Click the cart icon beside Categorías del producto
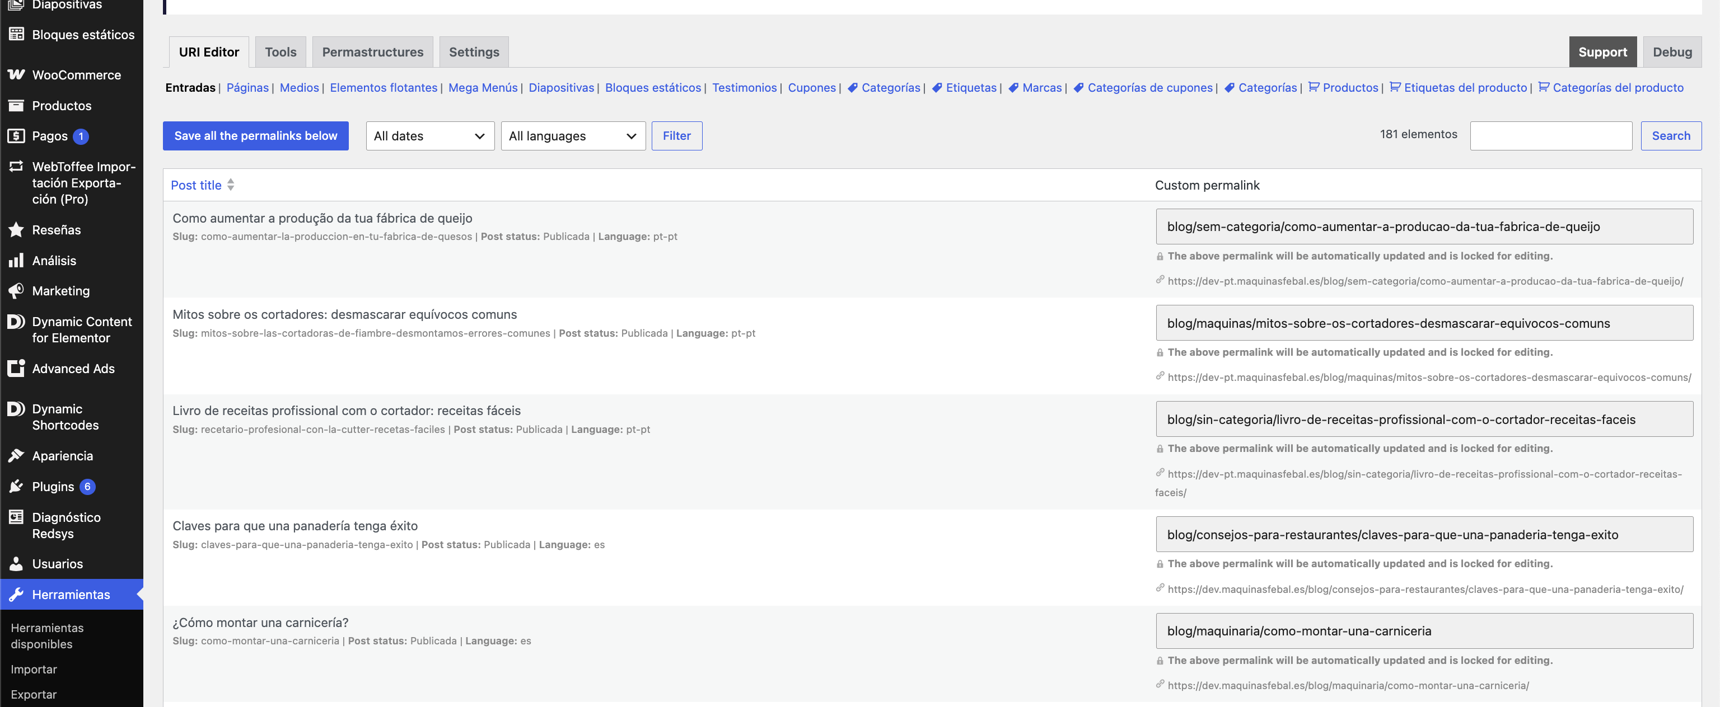This screenshot has width=1720, height=707. 1544,87
